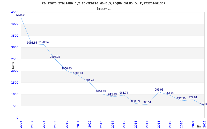Click the 2017 year axis label
This screenshot has height=129, width=207.
tap(147, 124)
